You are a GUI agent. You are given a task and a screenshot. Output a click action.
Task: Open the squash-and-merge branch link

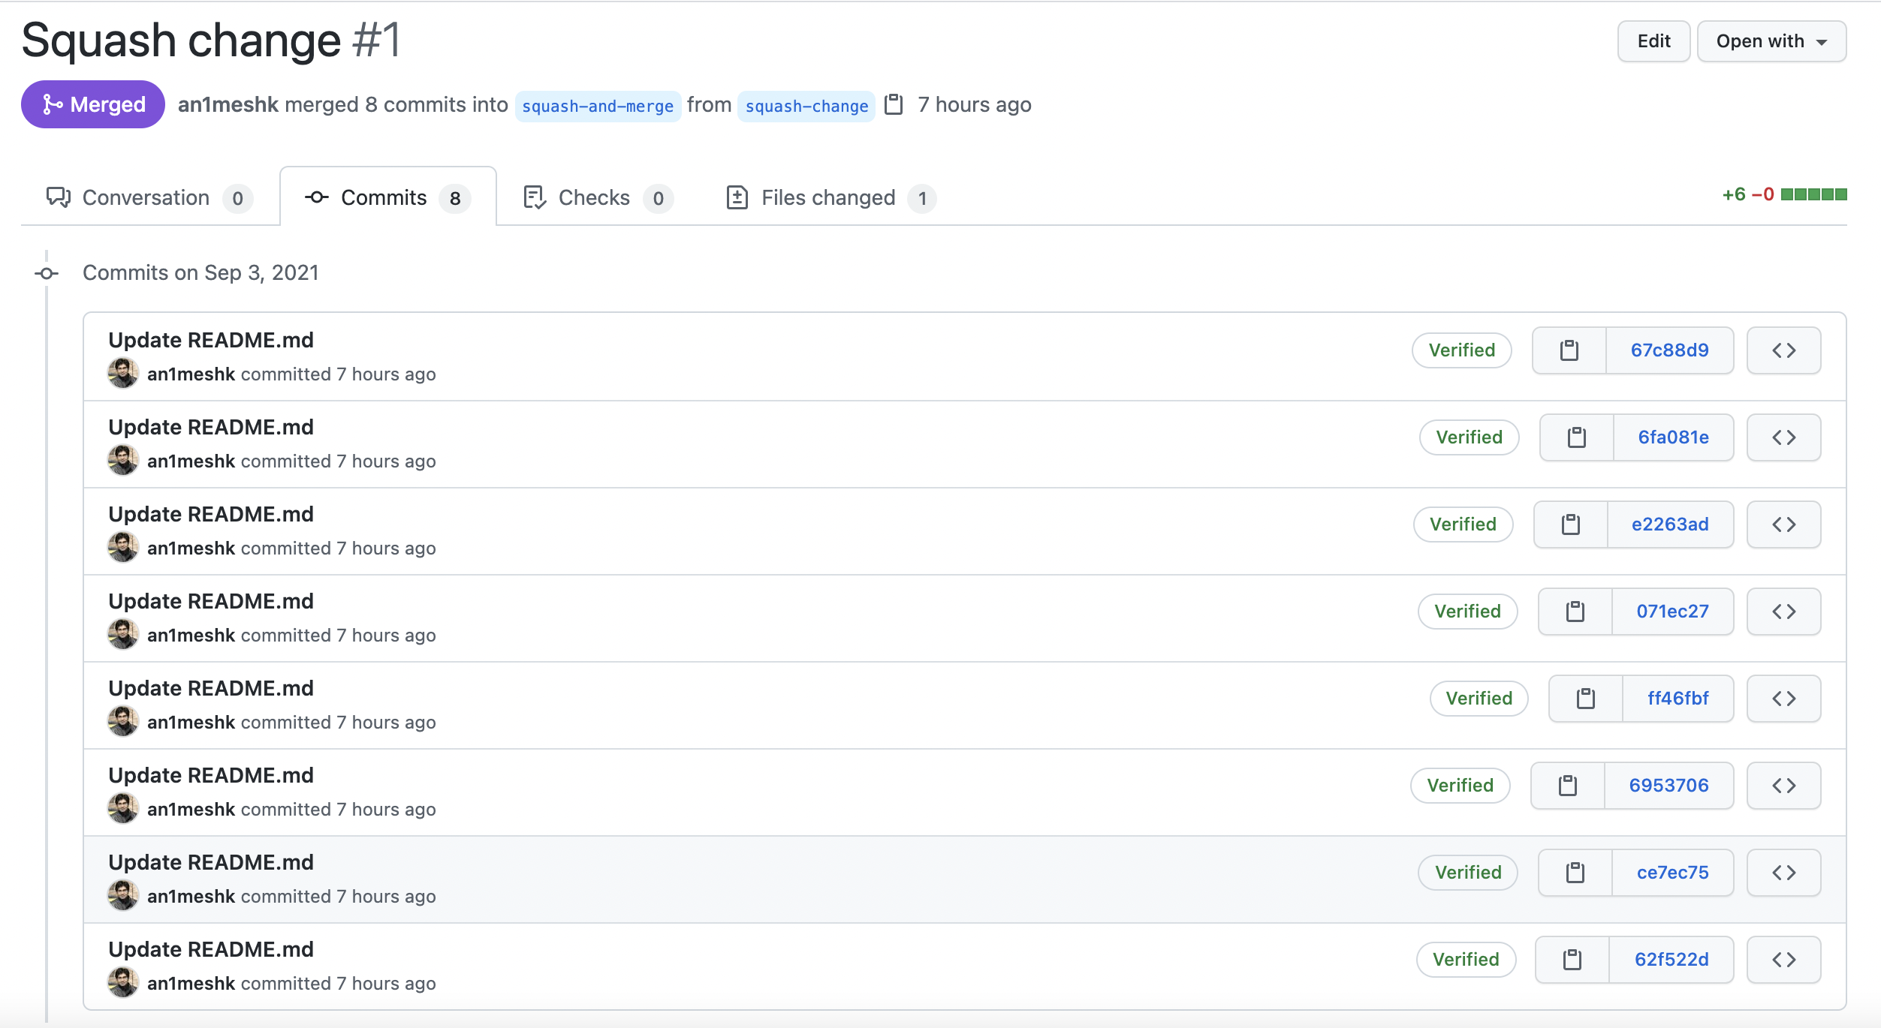pyautogui.click(x=598, y=107)
